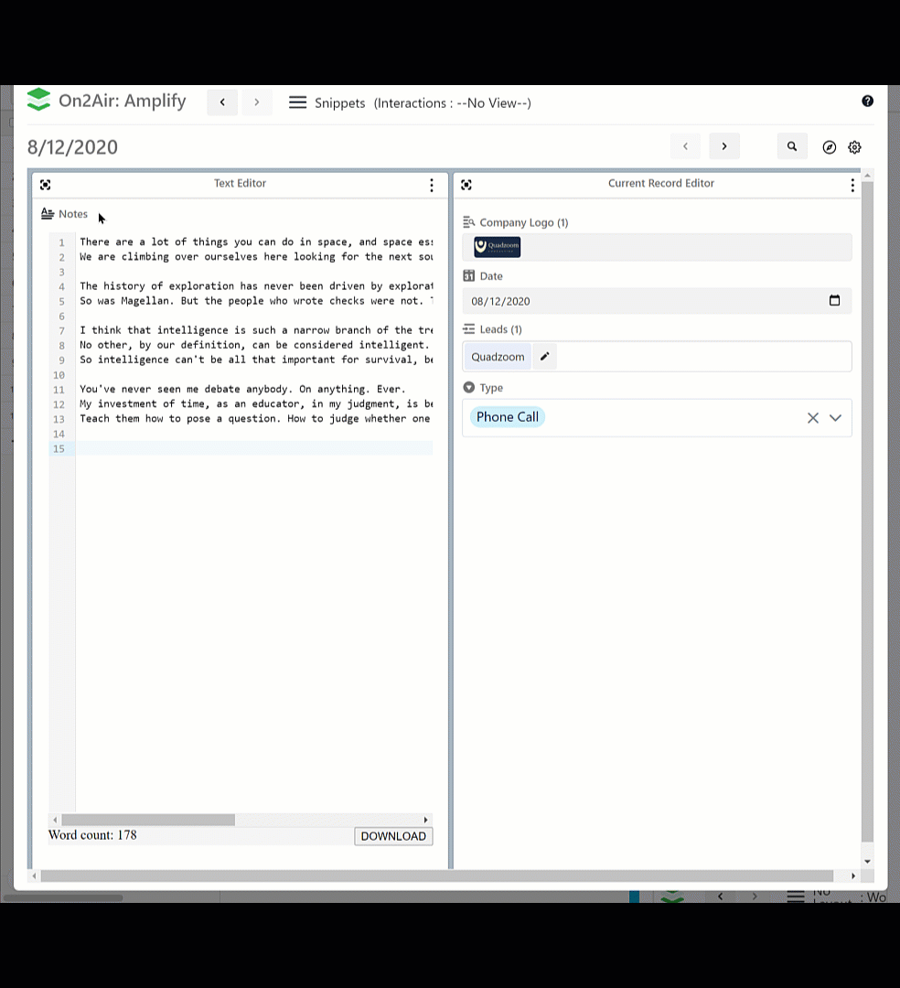Click the Quadzoom company logo thumbnail
The image size is (900, 988).
tap(498, 246)
